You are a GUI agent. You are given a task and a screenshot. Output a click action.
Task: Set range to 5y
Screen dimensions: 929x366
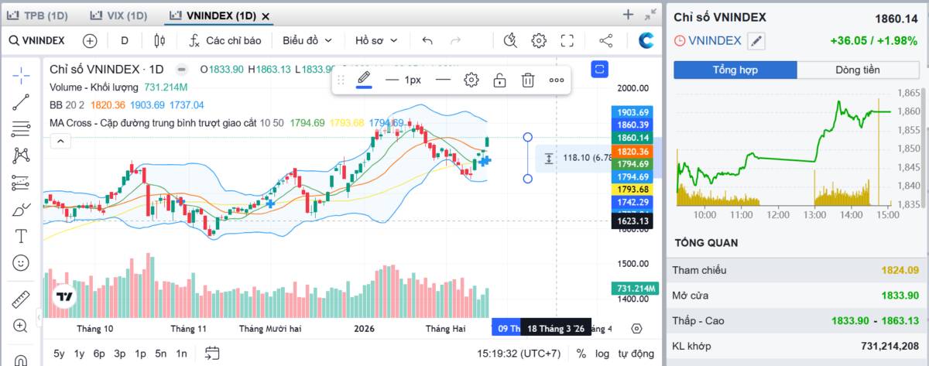(59, 354)
